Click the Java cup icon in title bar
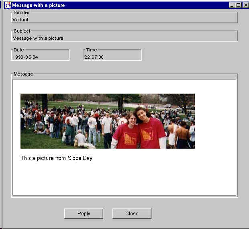Screen dimensions: 249x229 click(8, 5)
